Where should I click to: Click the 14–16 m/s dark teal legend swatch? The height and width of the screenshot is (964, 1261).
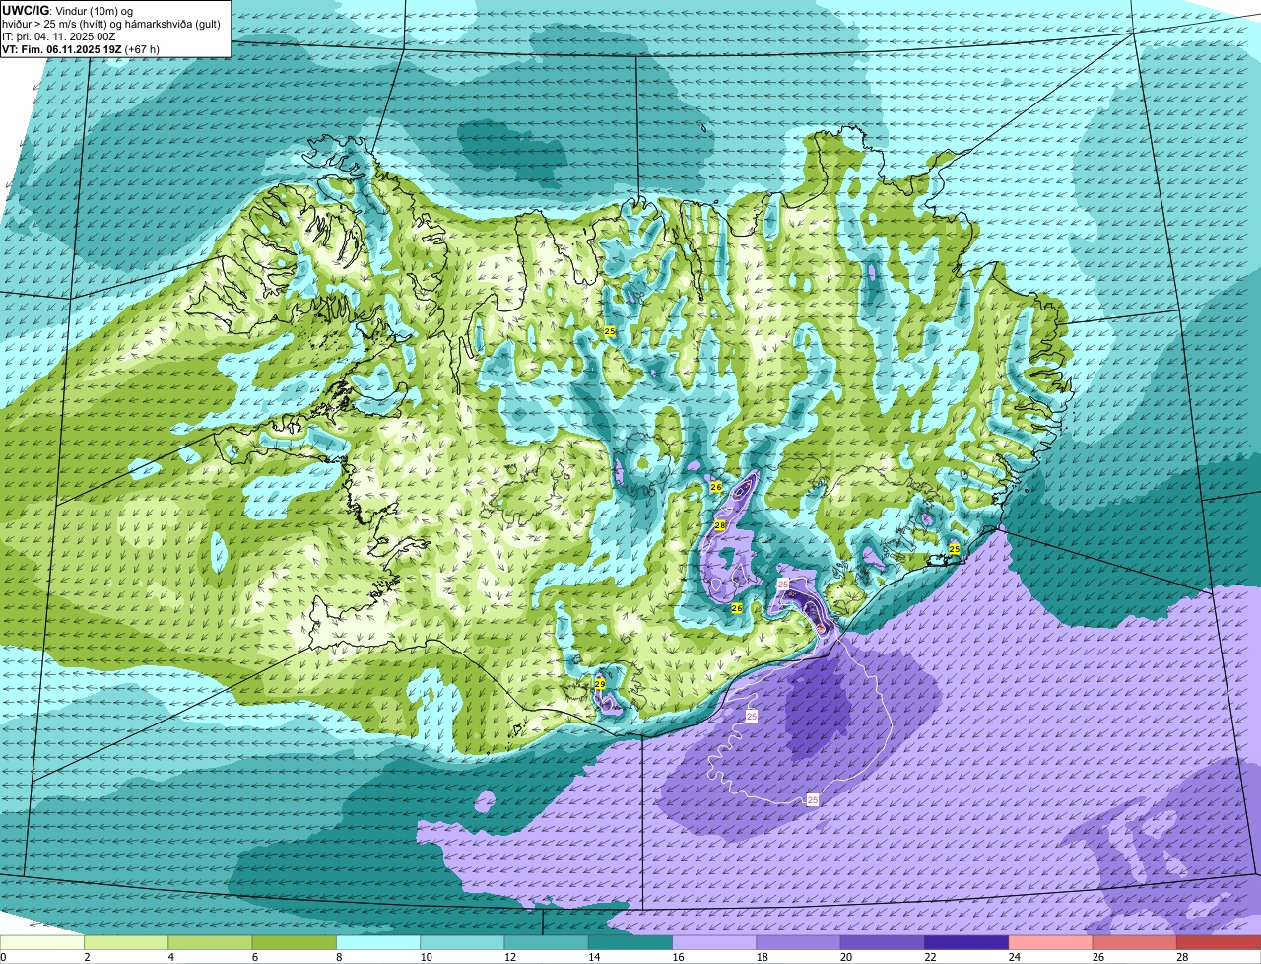click(630, 943)
